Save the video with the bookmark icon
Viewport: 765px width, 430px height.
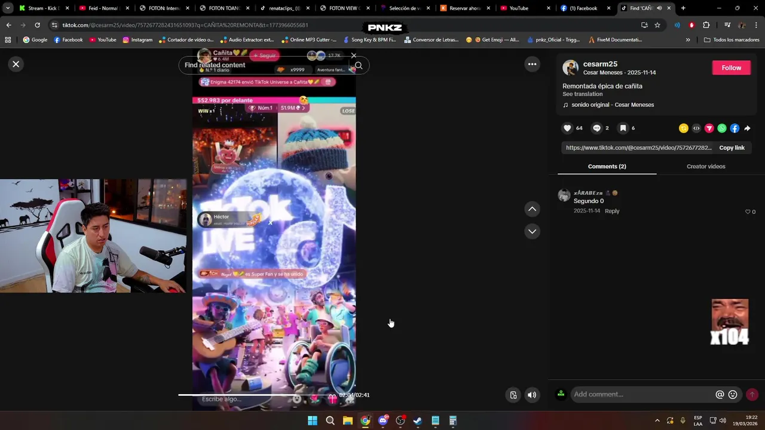[x=623, y=128]
